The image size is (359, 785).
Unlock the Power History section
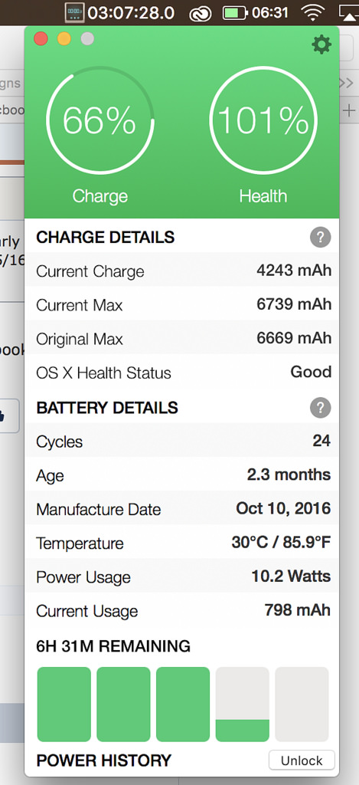coord(302,760)
